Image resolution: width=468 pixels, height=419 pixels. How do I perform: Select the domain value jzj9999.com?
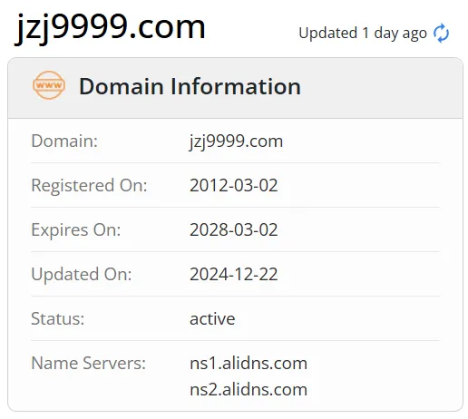236,141
